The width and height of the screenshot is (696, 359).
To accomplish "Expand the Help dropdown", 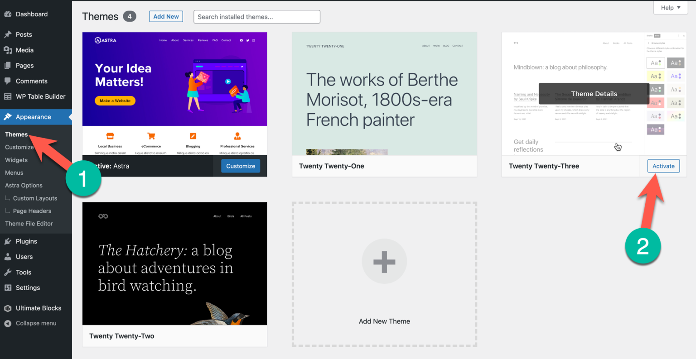I will pos(670,8).
